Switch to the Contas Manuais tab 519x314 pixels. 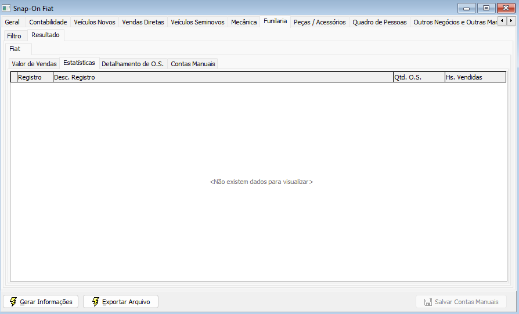193,64
